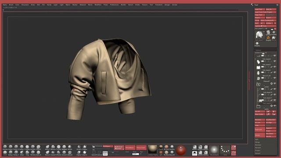Select the TrimDynamic brush
281x158 pixels.
click(58, 147)
